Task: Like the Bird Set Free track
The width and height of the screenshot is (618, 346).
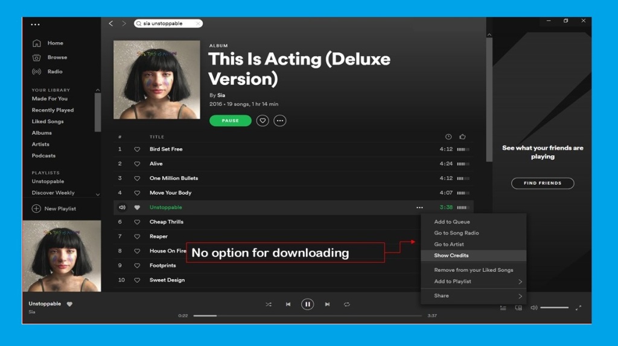Action: [x=137, y=149]
